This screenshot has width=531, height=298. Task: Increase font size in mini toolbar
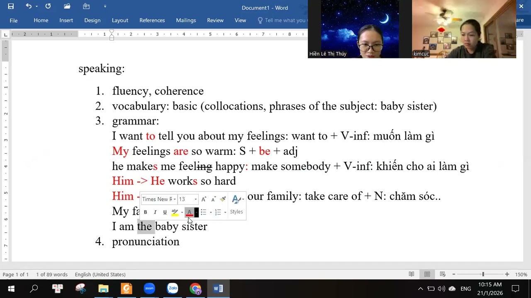tap(204, 199)
